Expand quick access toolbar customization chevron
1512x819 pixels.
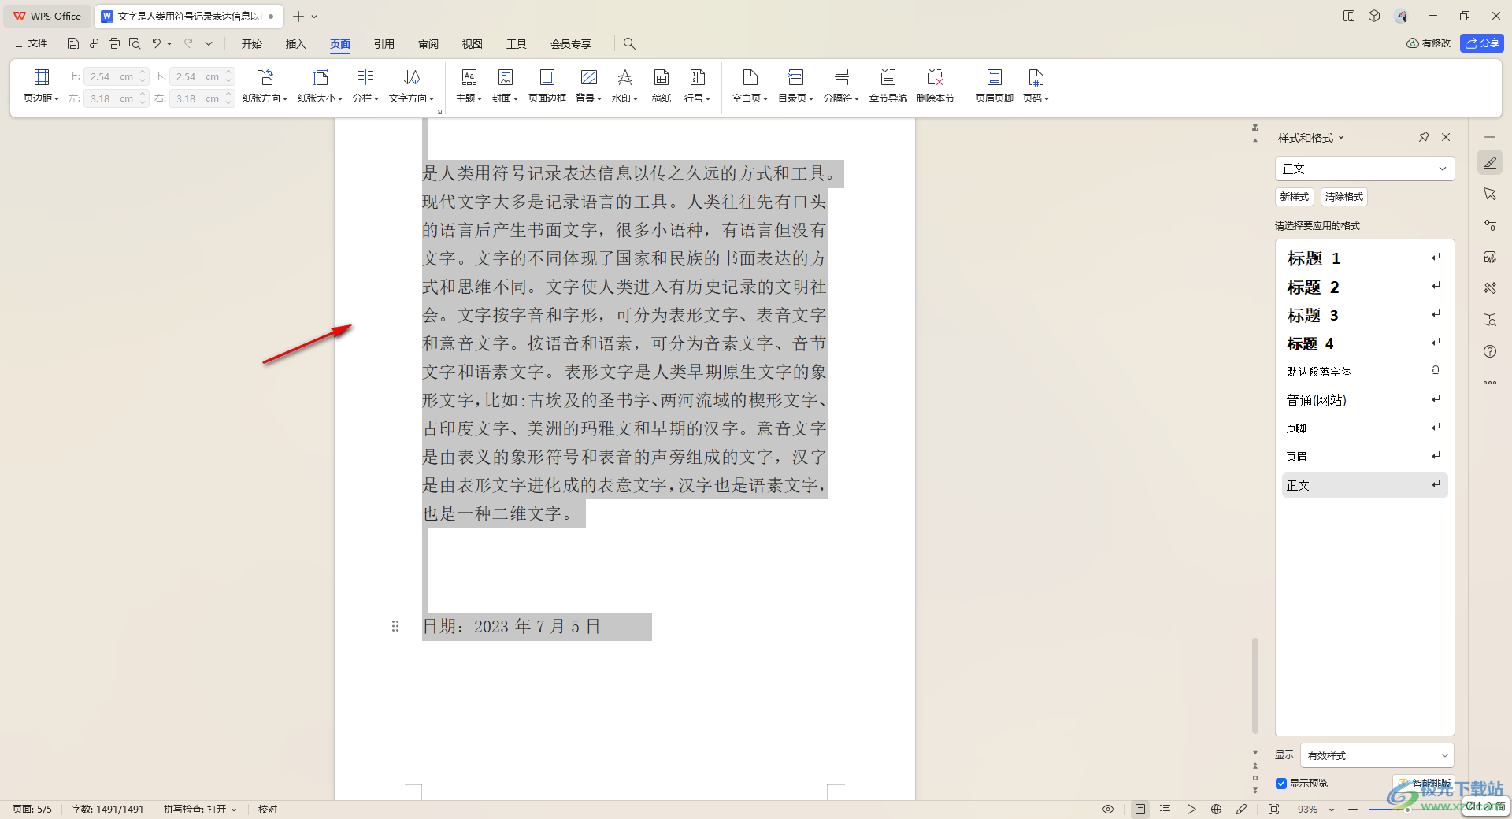pyautogui.click(x=209, y=43)
